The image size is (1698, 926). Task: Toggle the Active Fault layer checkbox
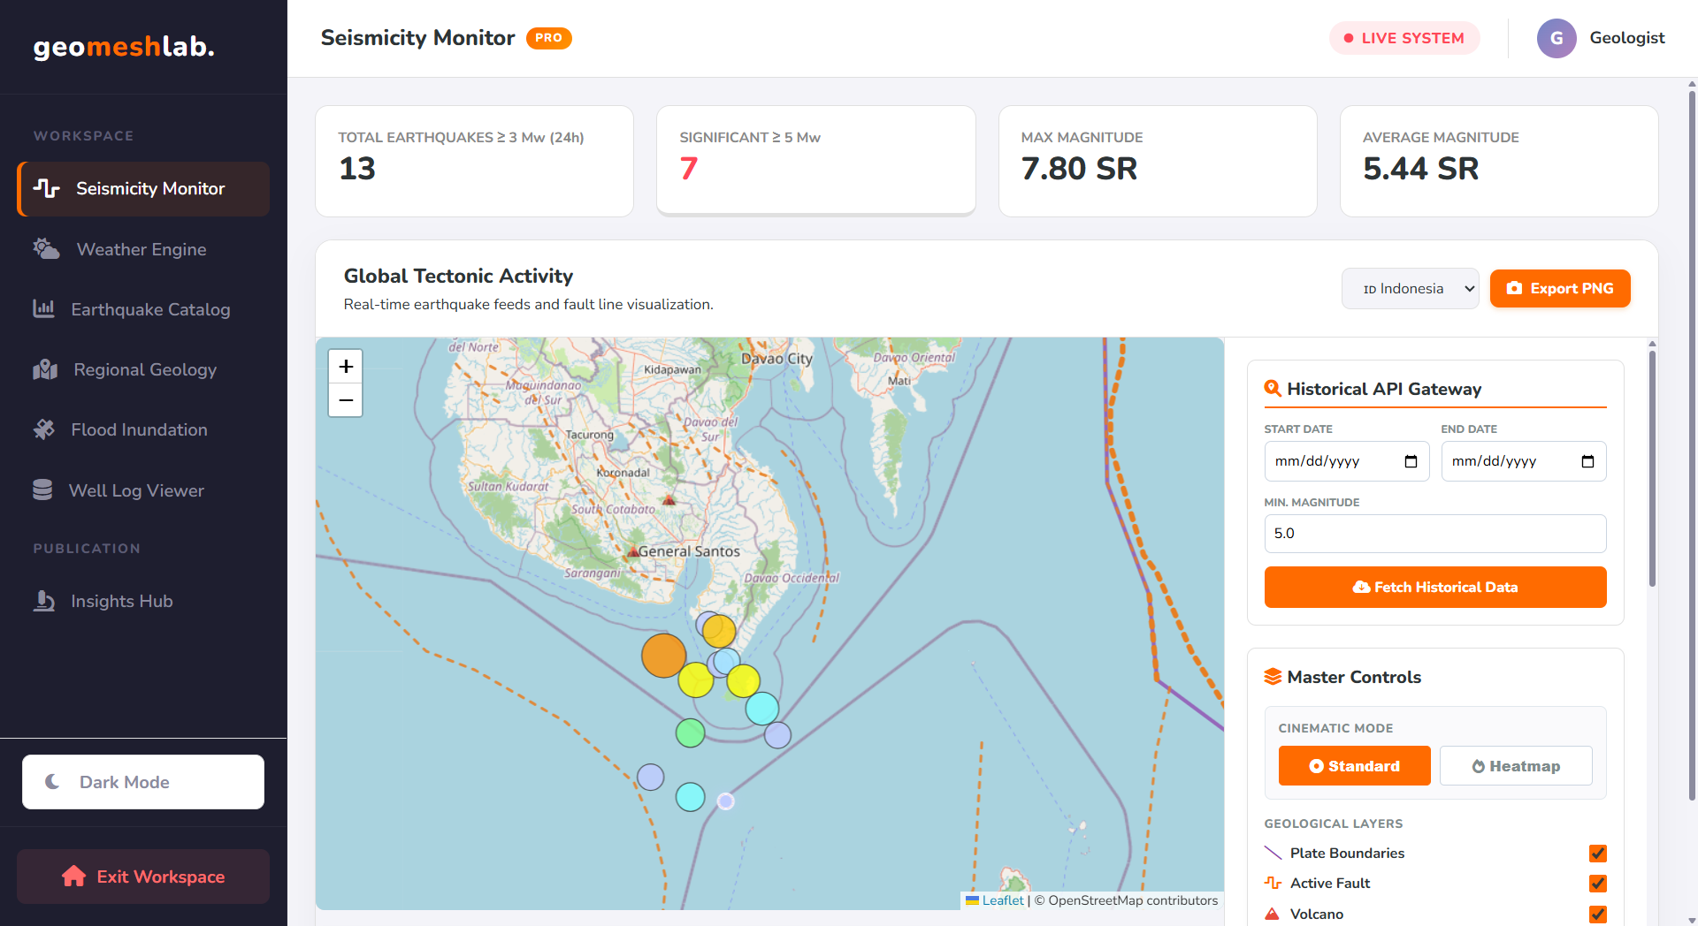tap(1597, 883)
